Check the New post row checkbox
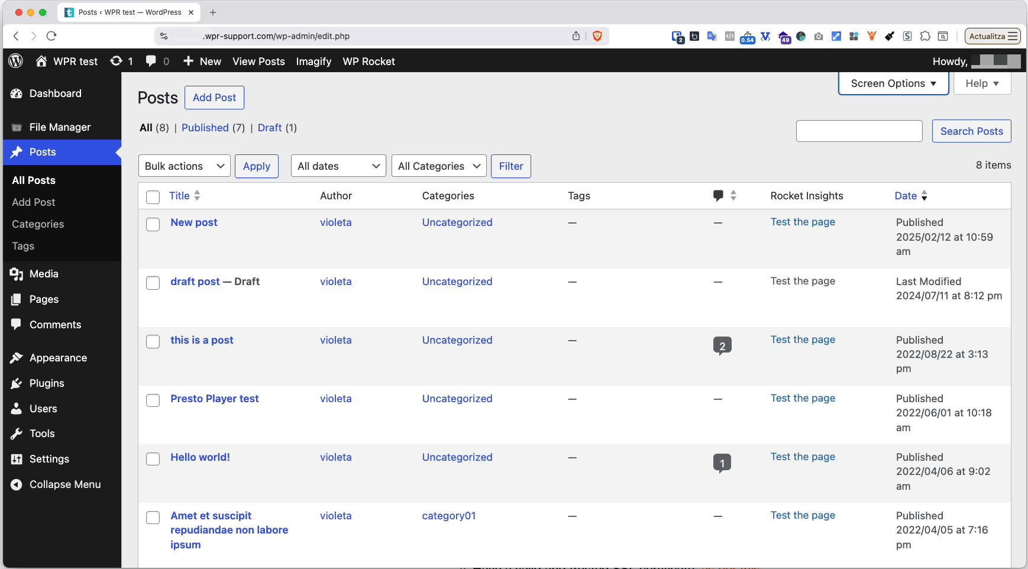The width and height of the screenshot is (1028, 569). pos(153,224)
